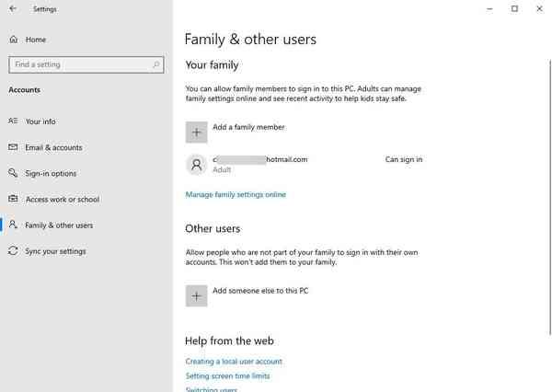Open the Home icon in sidebar
The width and height of the screenshot is (552, 392).
pos(14,40)
